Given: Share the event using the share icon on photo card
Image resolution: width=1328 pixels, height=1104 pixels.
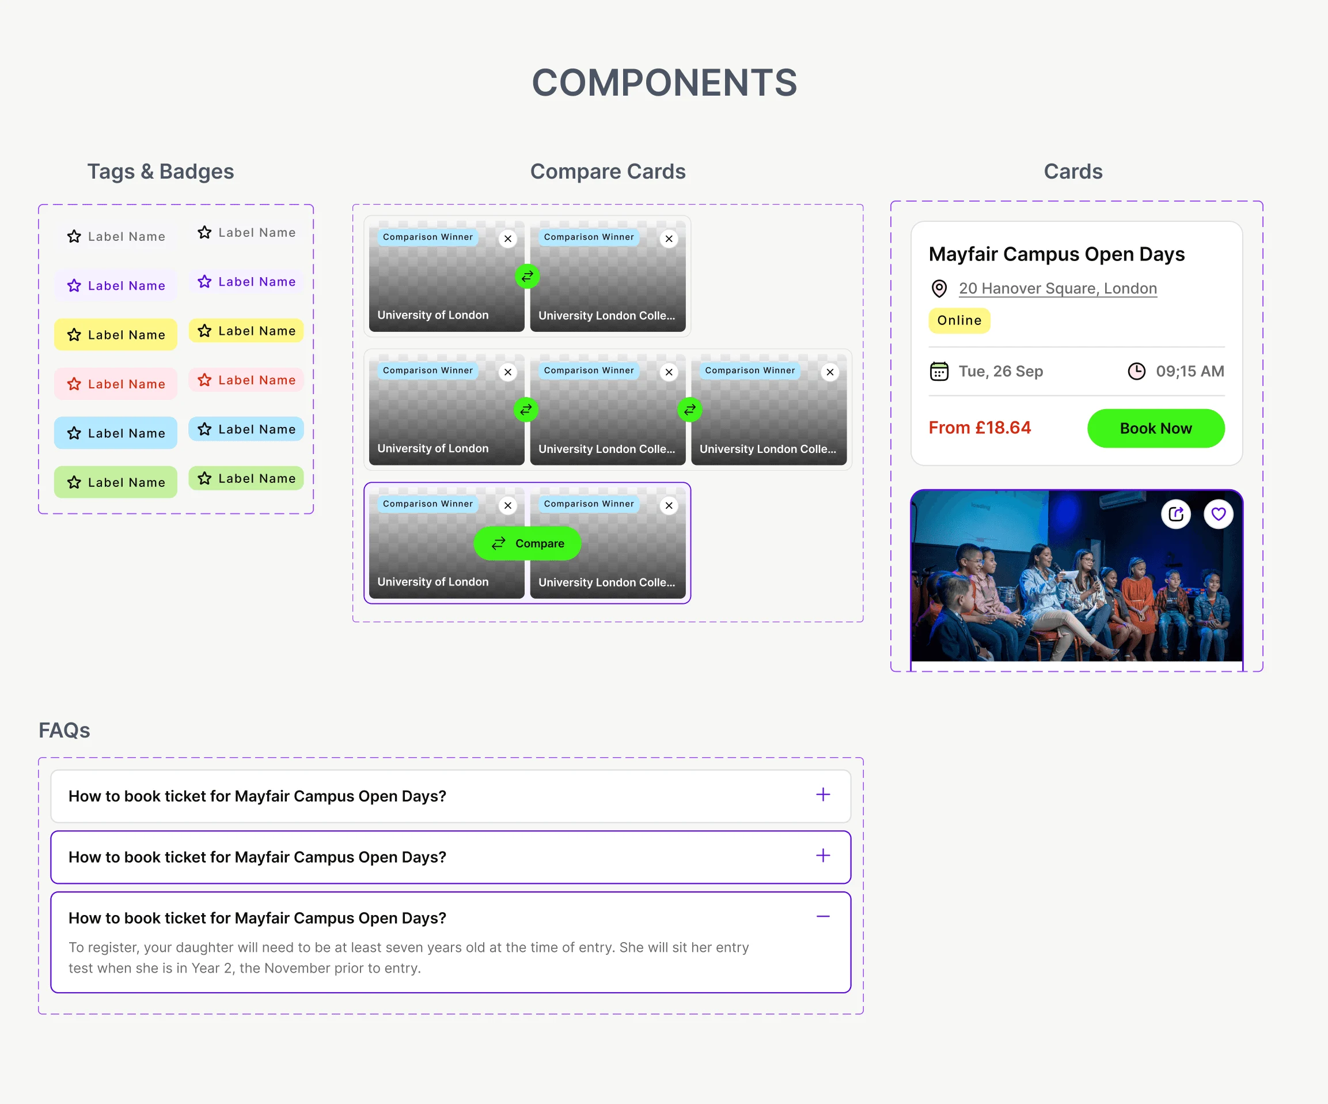Looking at the screenshot, I should point(1175,514).
